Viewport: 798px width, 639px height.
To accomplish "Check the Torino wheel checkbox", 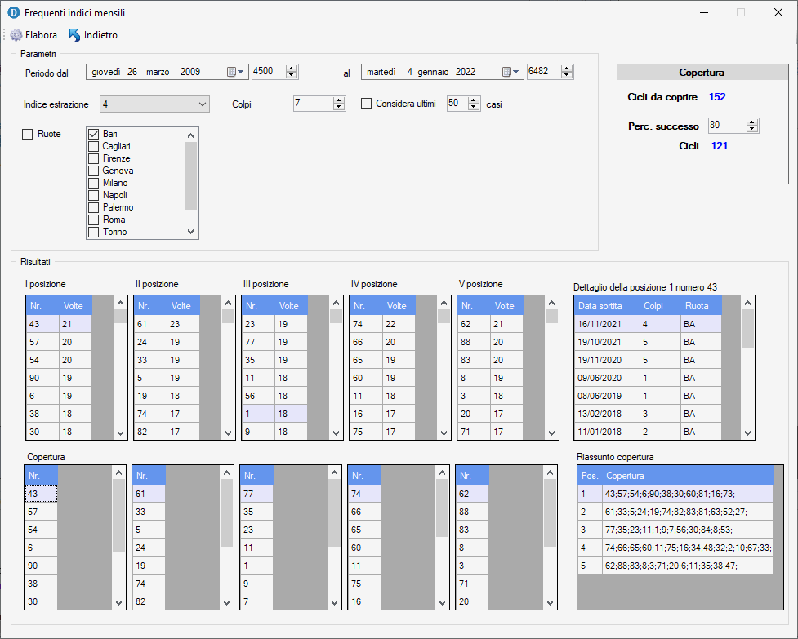I will point(94,232).
